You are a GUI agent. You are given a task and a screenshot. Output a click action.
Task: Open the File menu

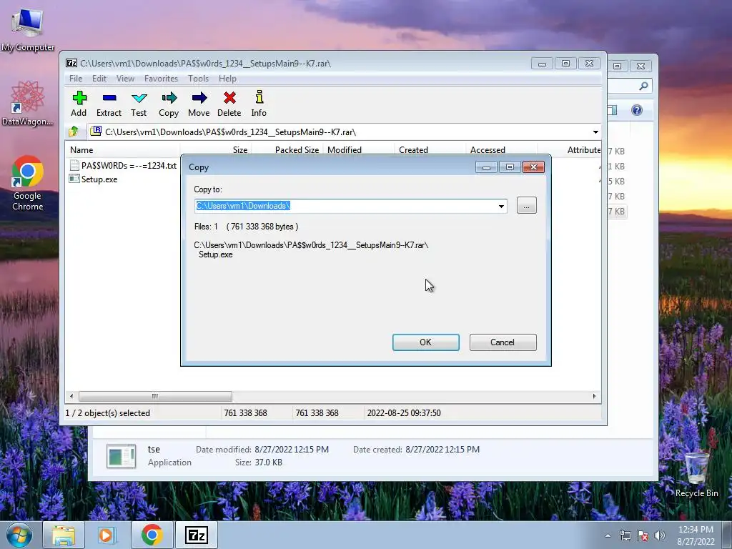click(x=76, y=79)
